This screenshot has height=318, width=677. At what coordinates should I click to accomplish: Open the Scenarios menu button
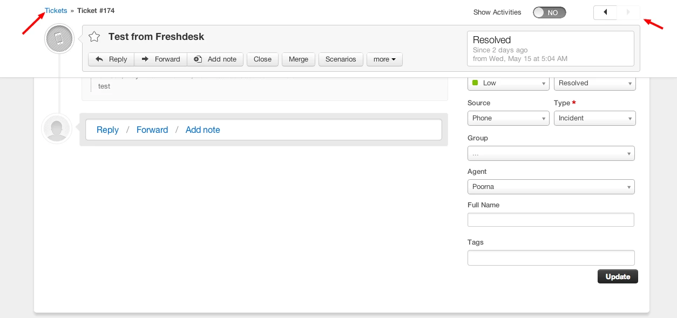(341, 59)
